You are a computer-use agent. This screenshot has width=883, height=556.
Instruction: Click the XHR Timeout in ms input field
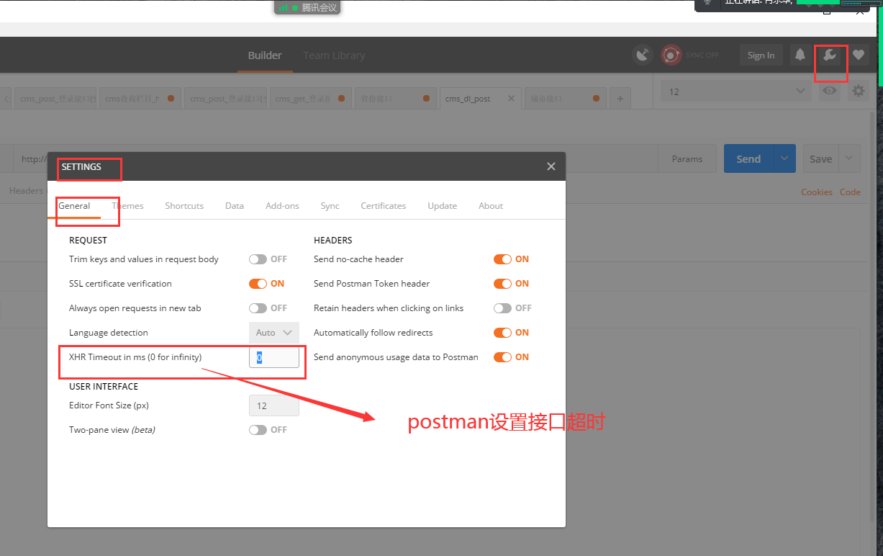point(274,357)
